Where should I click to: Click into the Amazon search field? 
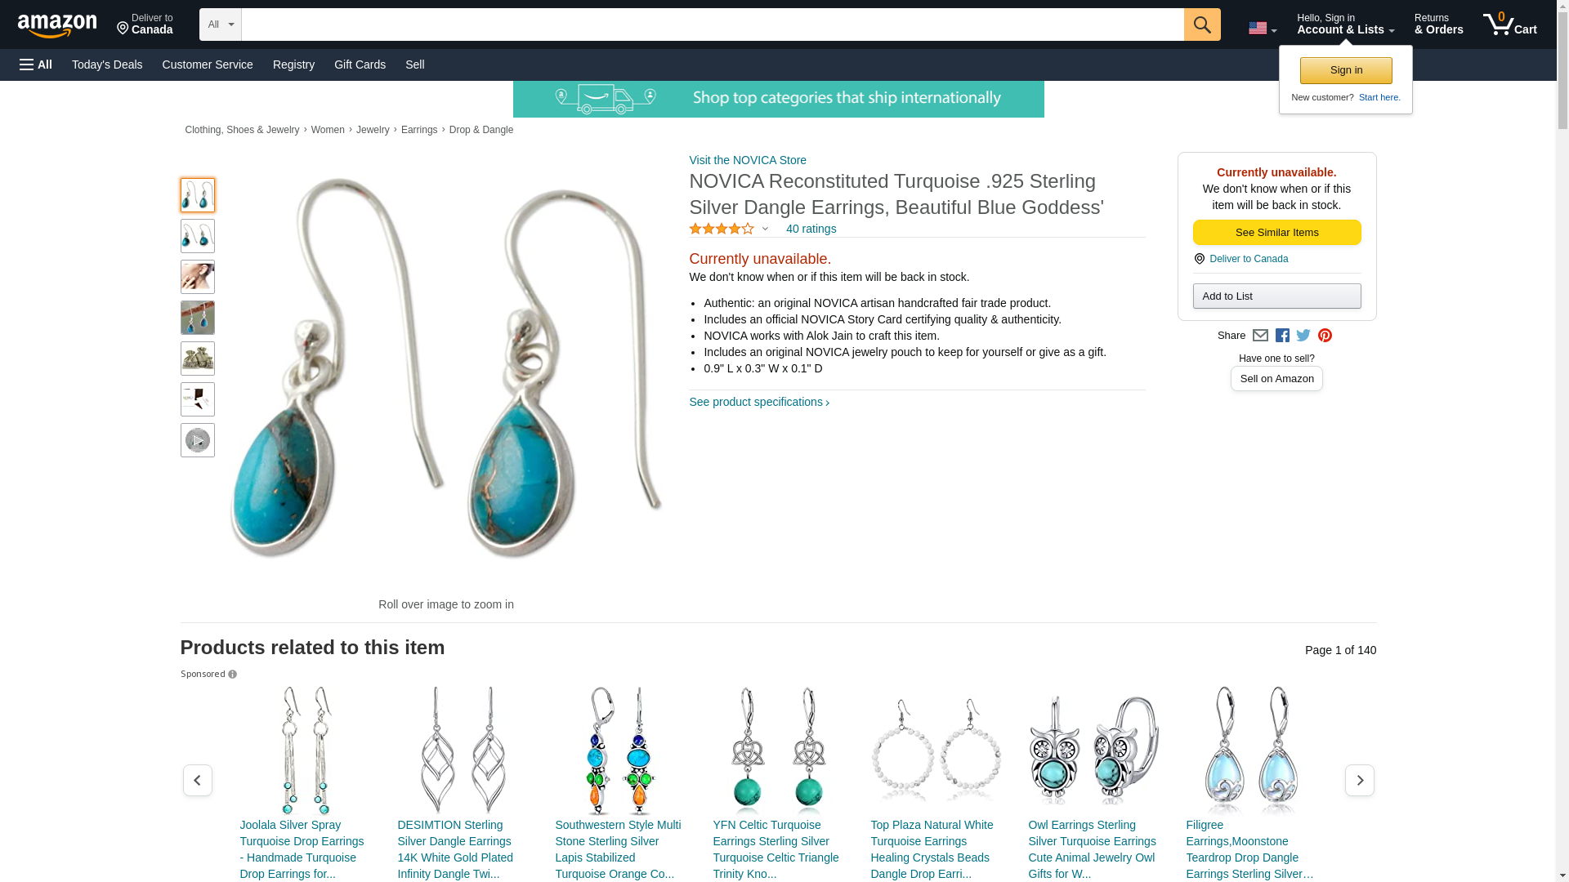[712, 24]
